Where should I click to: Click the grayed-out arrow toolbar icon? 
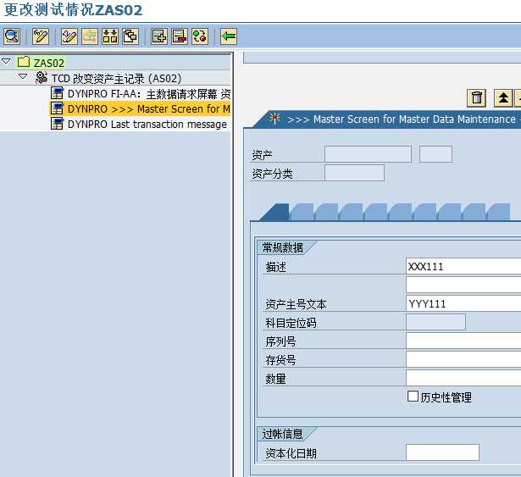[x=90, y=36]
